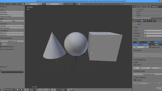This screenshot has height=91, width=162.
Task: Open the Object Mode dropdown
Action: 10,89
